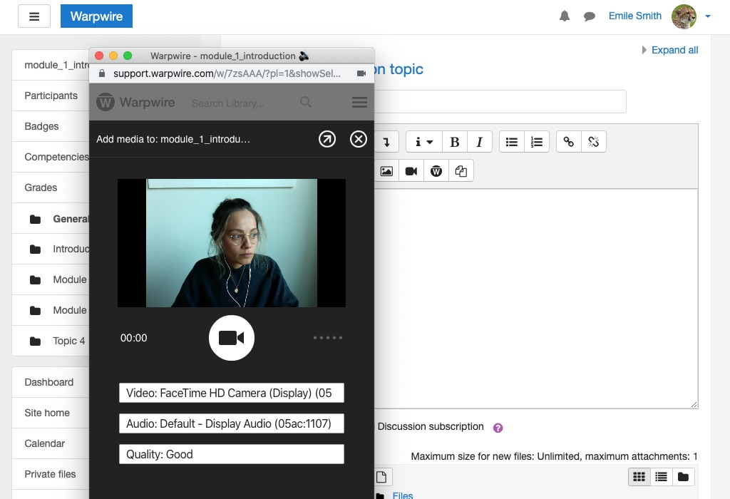
Task: Insert media with the video camera icon
Action: tap(411, 171)
